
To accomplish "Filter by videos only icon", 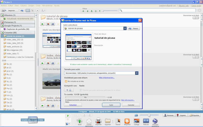I will [x=96, y=11].
